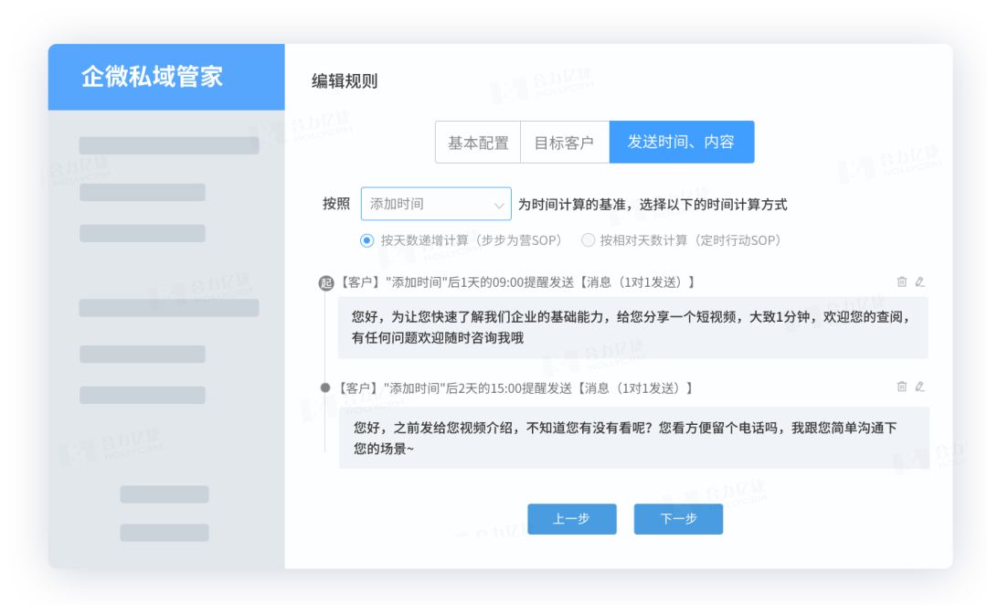
Task: Delete the first rule sent after 1 day
Action: 901,282
